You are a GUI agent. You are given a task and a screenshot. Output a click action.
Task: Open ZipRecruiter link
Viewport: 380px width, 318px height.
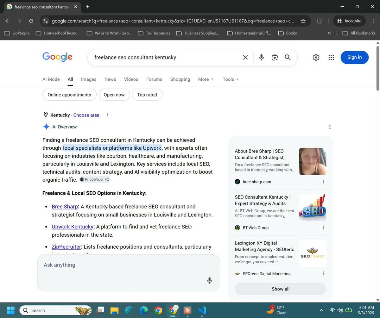coord(66,247)
